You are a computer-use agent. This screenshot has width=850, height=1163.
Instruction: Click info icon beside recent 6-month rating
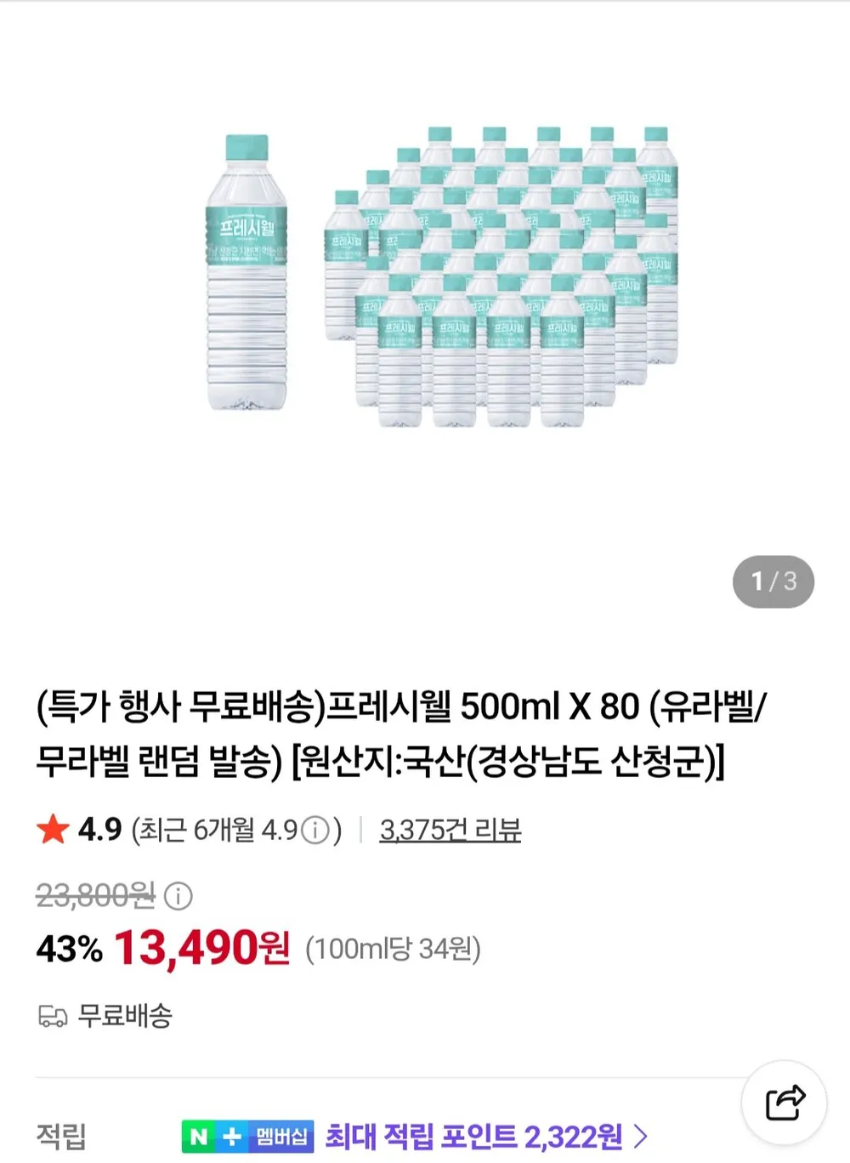coord(315,830)
